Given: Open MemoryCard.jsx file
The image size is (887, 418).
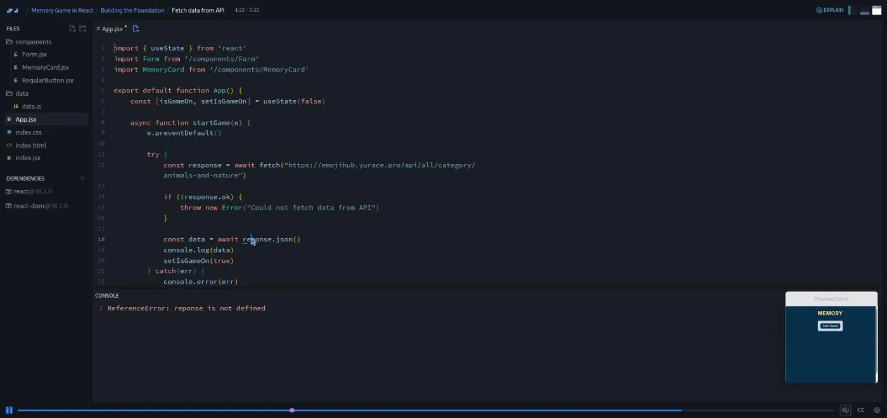Looking at the screenshot, I should click(x=45, y=67).
